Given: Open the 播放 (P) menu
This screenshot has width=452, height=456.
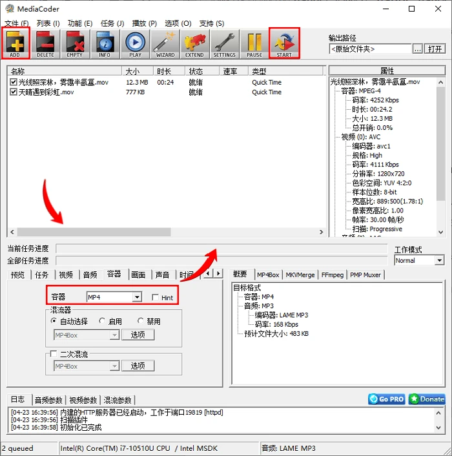Looking at the screenshot, I should 144,23.
